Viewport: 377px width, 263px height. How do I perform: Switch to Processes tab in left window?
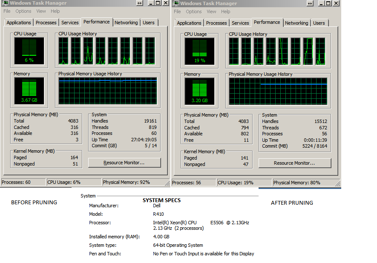pyautogui.click(x=46, y=23)
